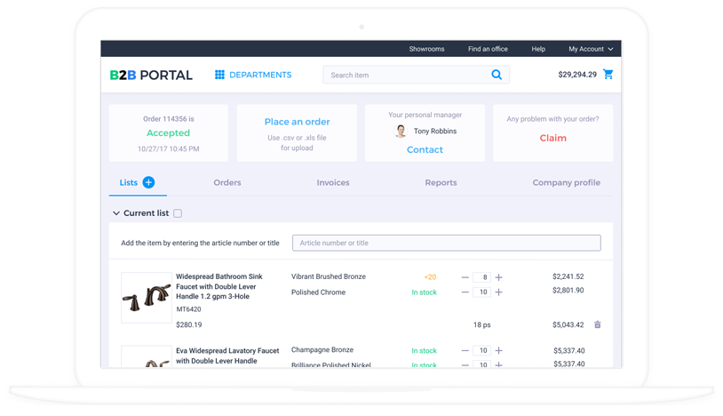Click the Polished Chrome finish label
Viewport: 723px width, 416px height.
tap(318, 292)
